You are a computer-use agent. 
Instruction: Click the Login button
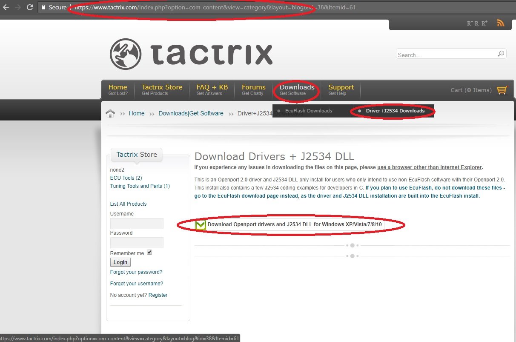pyautogui.click(x=120, y=262)
